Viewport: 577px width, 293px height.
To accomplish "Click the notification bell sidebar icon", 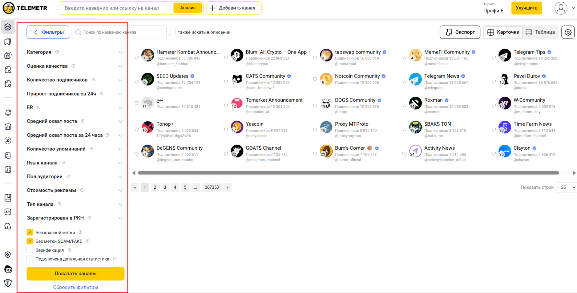I will [x=8, y=112].
